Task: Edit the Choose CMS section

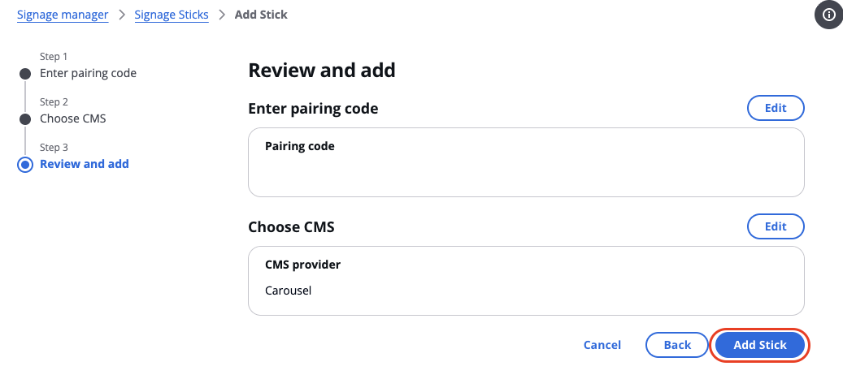Action: click(x=776, y=226)
